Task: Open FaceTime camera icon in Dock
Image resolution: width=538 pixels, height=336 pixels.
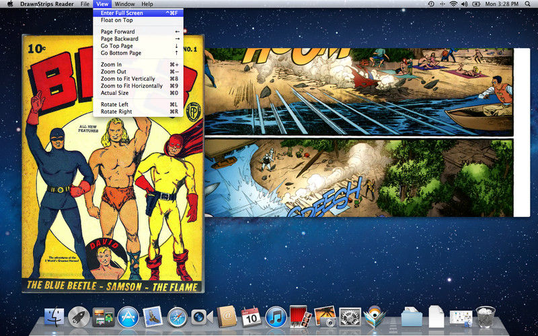Action: tap(202, 317)
